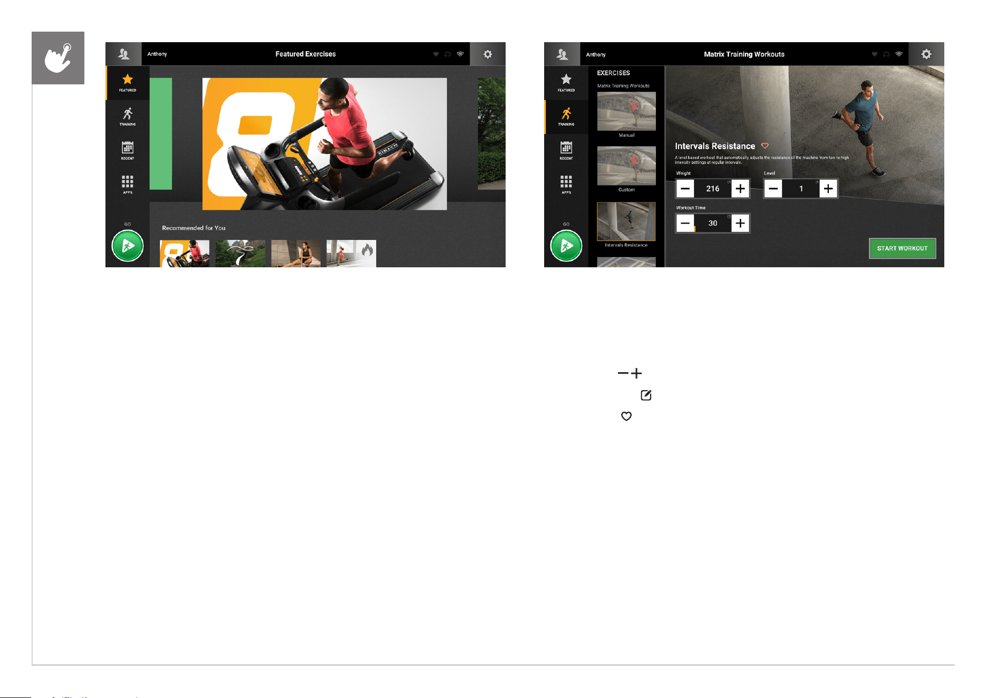The image size is (987, 698).
Task: Favorite Intervals Resistance with red heart
Action: pos(765,146)
